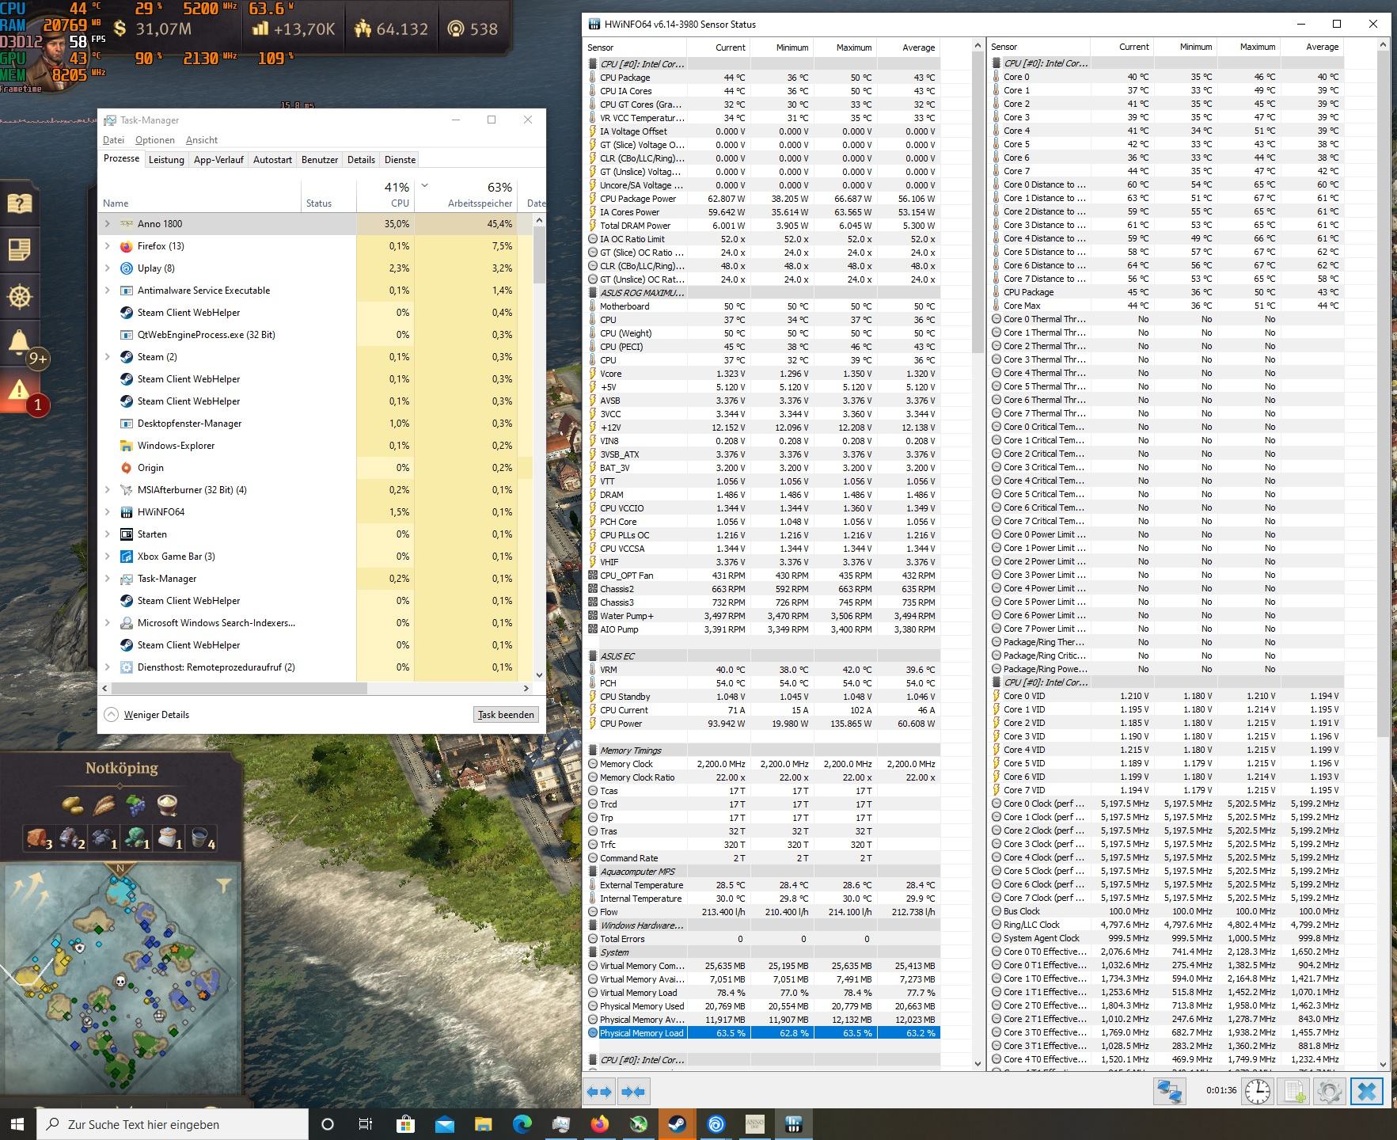
Task: Switch to the Leistung tab
Action: (166, 160)
